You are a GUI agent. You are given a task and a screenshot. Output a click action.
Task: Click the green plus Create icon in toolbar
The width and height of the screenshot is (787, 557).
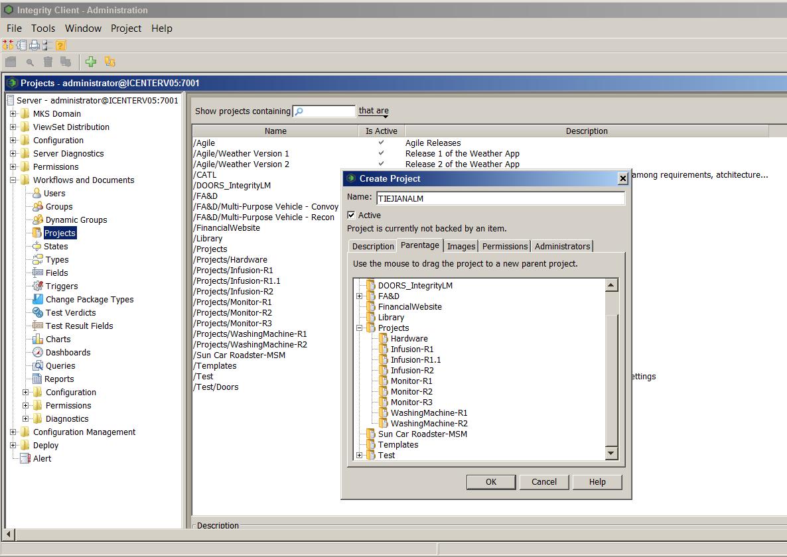[91, 62]
